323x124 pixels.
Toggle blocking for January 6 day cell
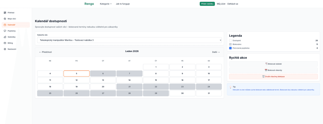103,74
